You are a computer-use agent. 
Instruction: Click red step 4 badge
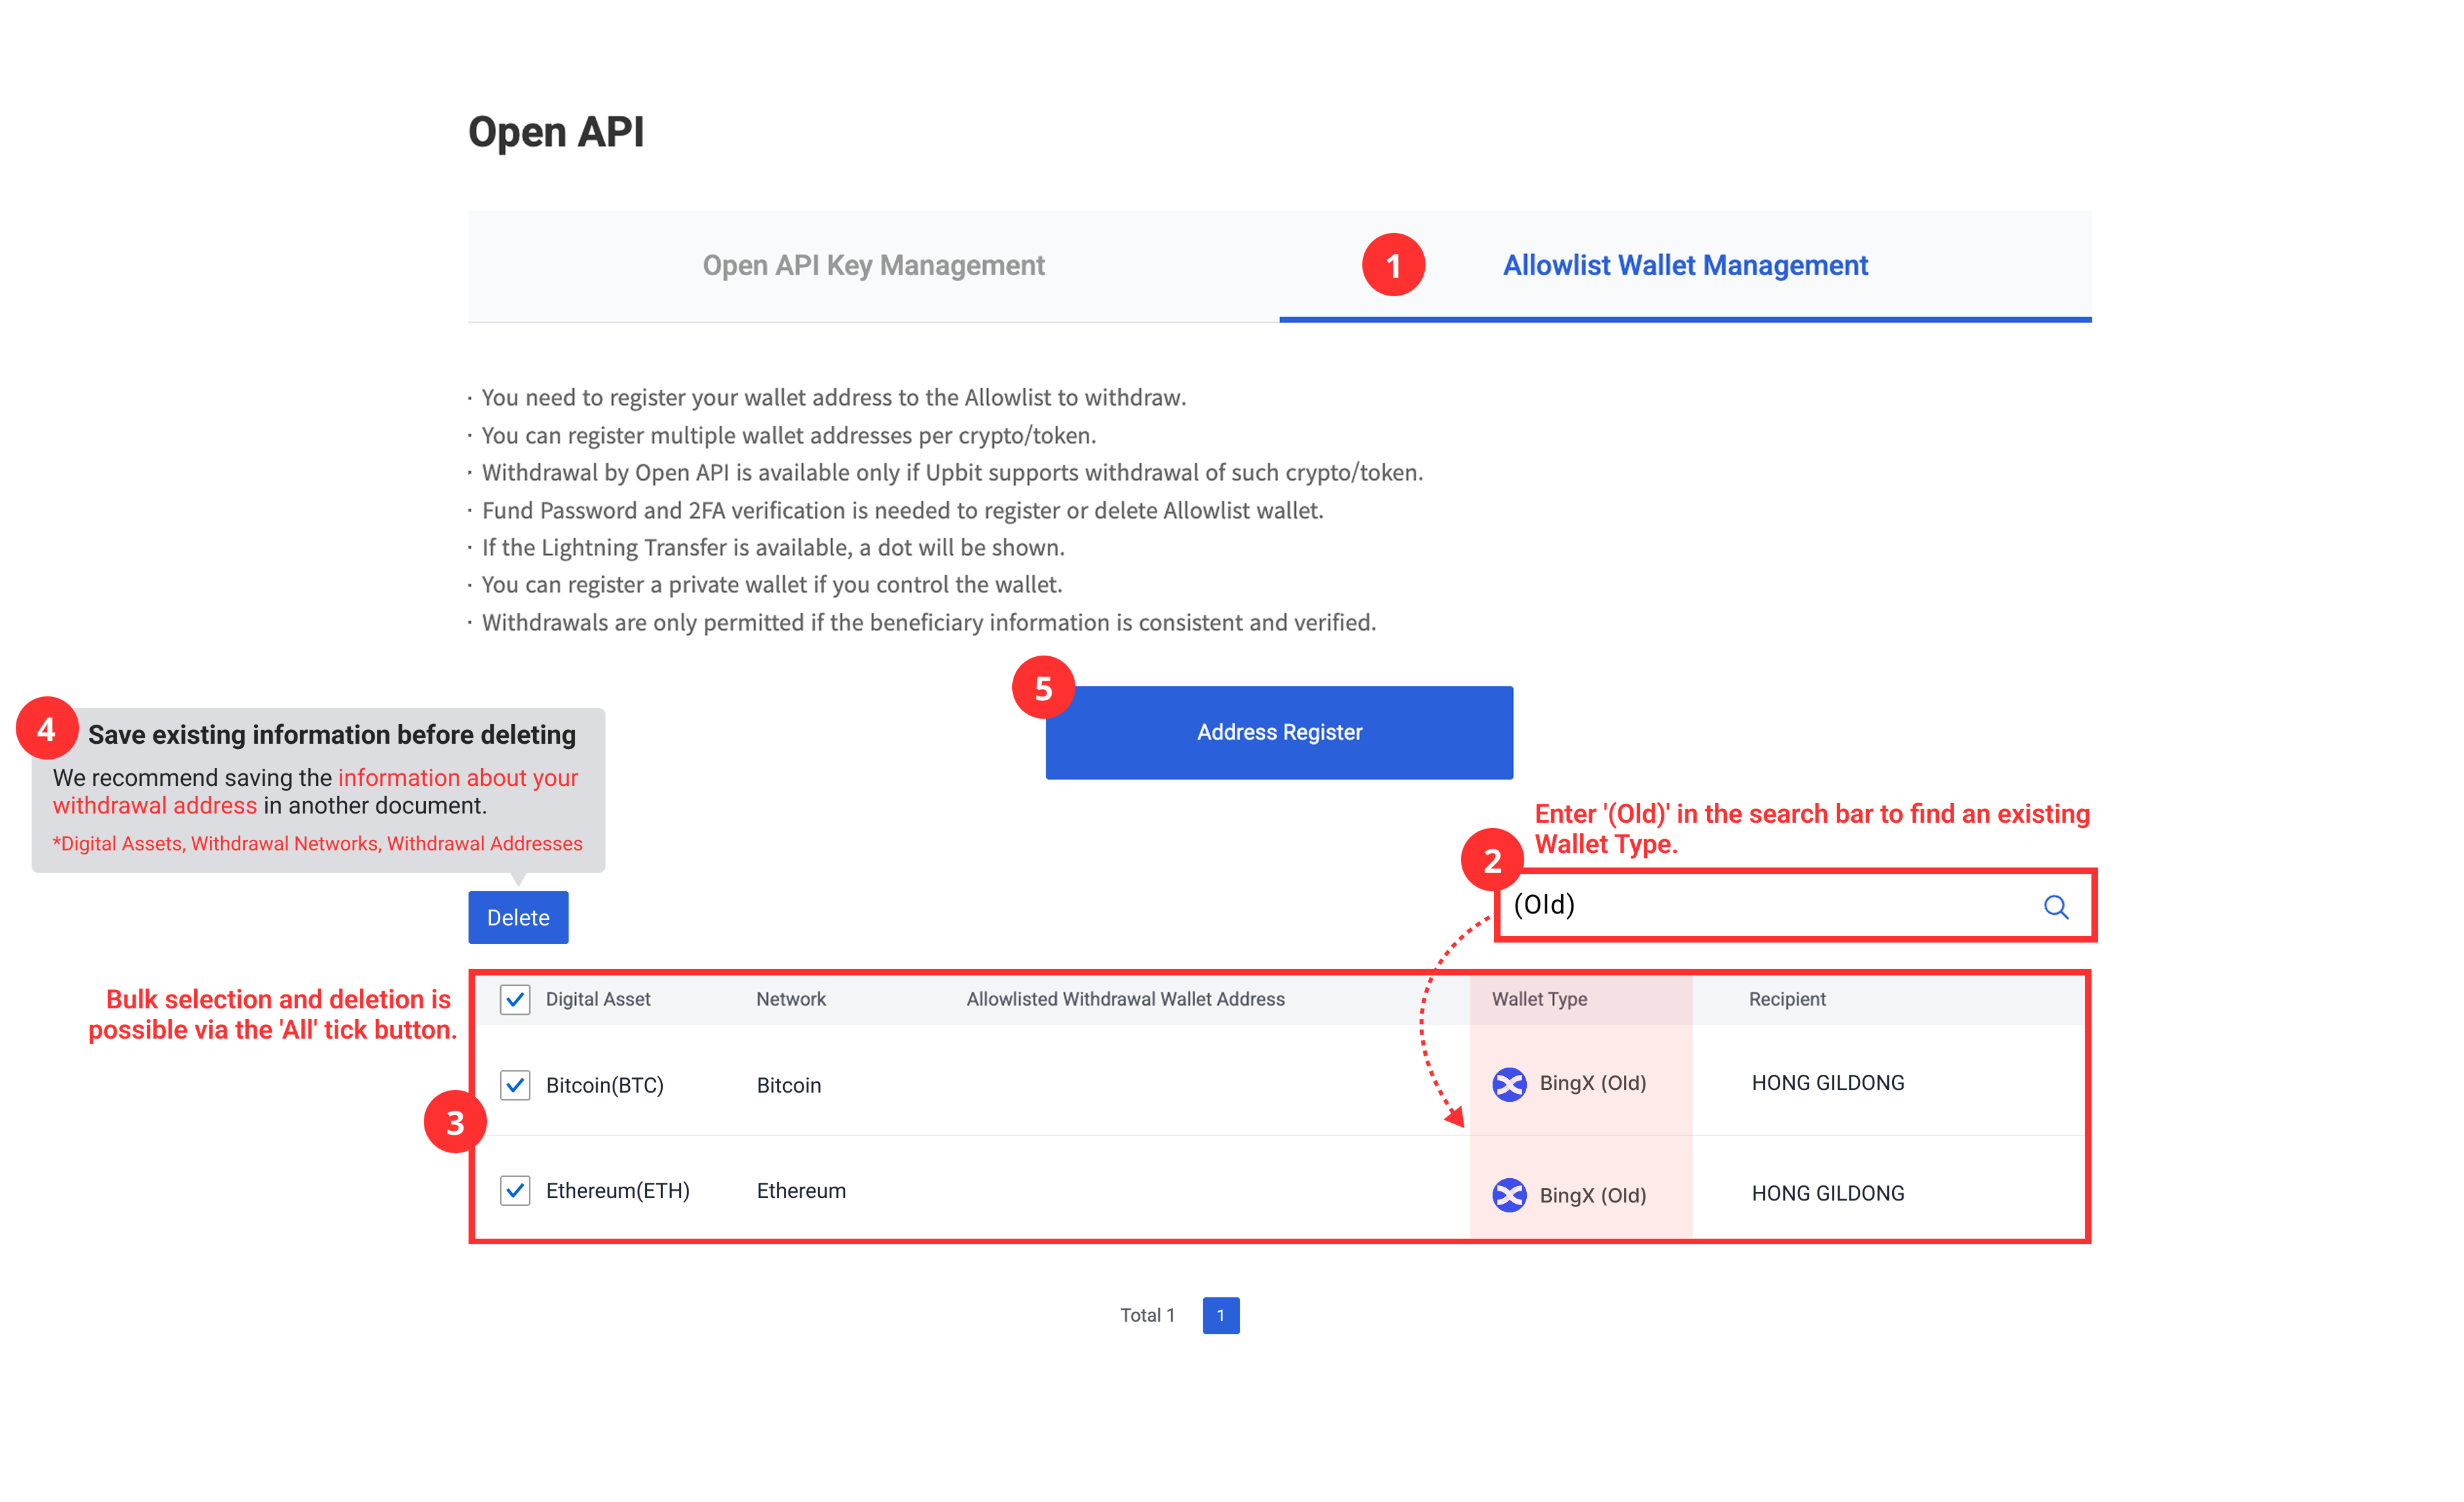tap(46, 729)
